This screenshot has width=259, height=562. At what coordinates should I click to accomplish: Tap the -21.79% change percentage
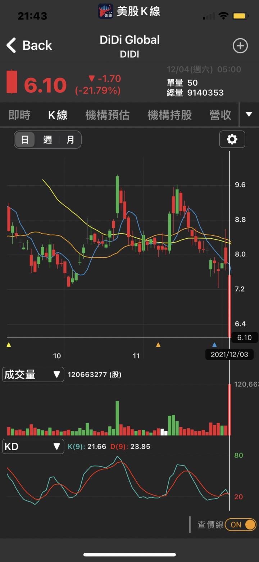[x=98, y=91]
